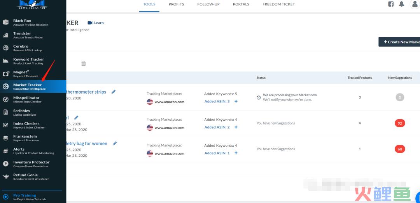Click the Index Checker icon
The image size is (420, 203).
[x=5, y=125]
